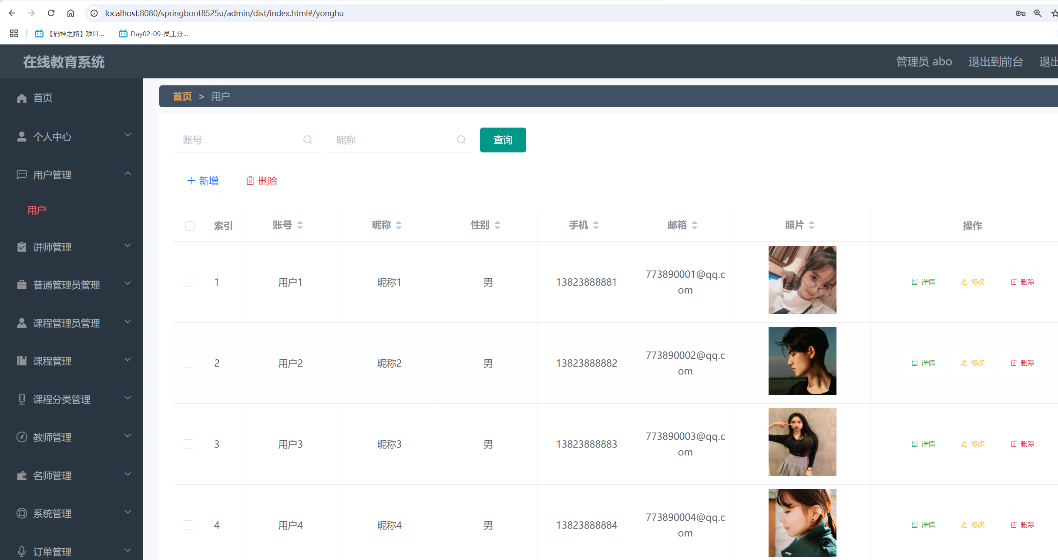Screen dimensions: 1058x560
Task: Click the 课程管理 bar-chart icon
Action: 22,361
